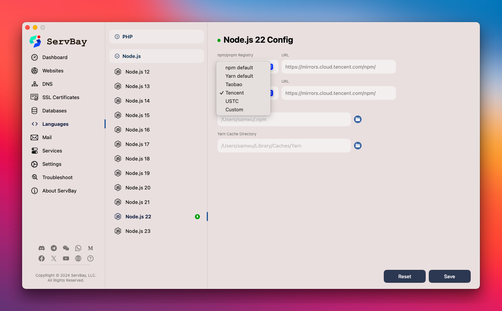Click the Services toggle icon

pos(34,151)
